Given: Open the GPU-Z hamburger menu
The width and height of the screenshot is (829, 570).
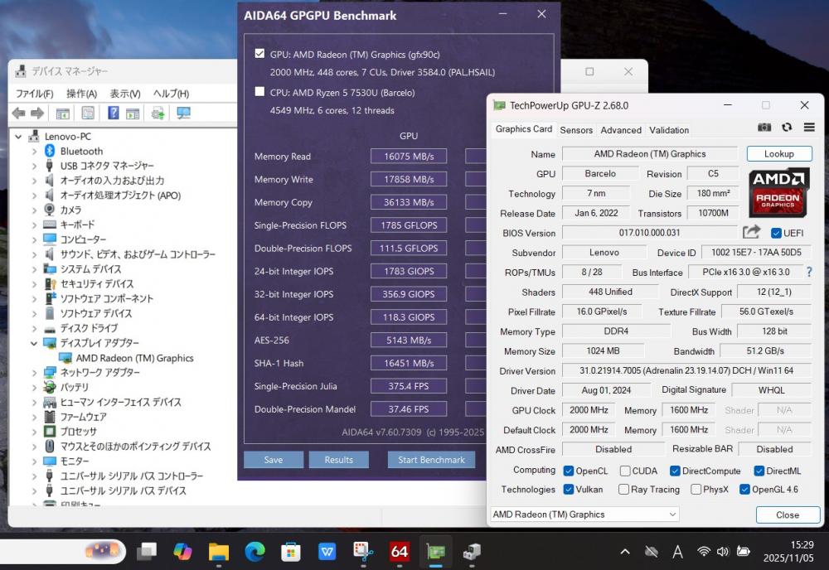Looking at the screenshot, I should pos(809,128).
